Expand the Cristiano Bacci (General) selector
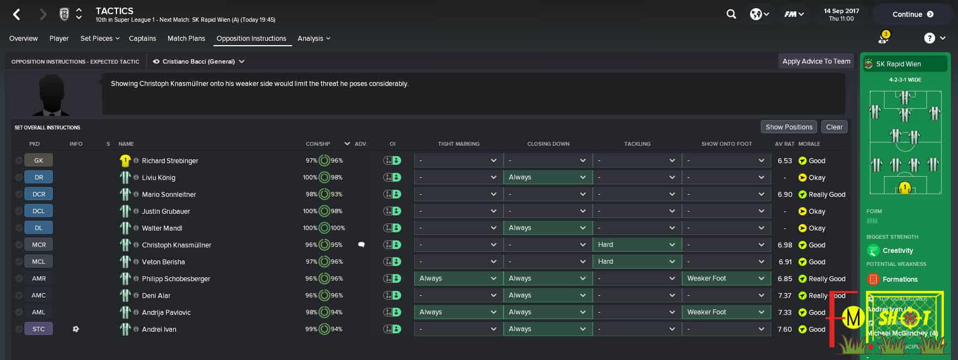 242,61
